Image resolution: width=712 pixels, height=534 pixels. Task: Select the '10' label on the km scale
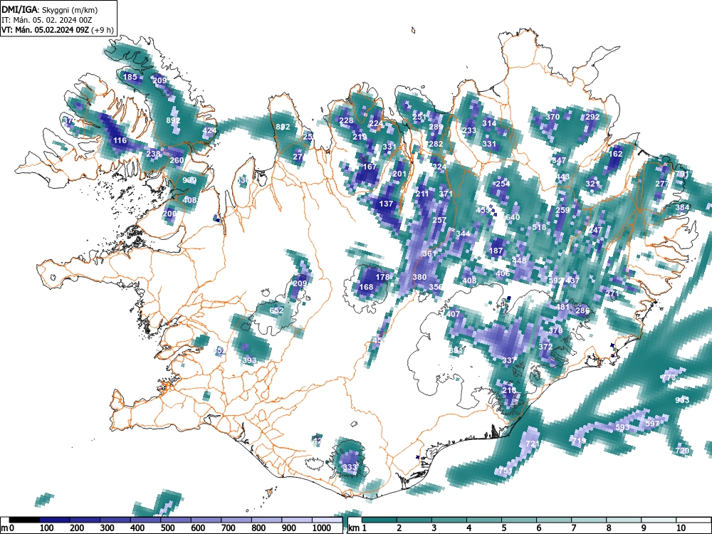[681, 528]
